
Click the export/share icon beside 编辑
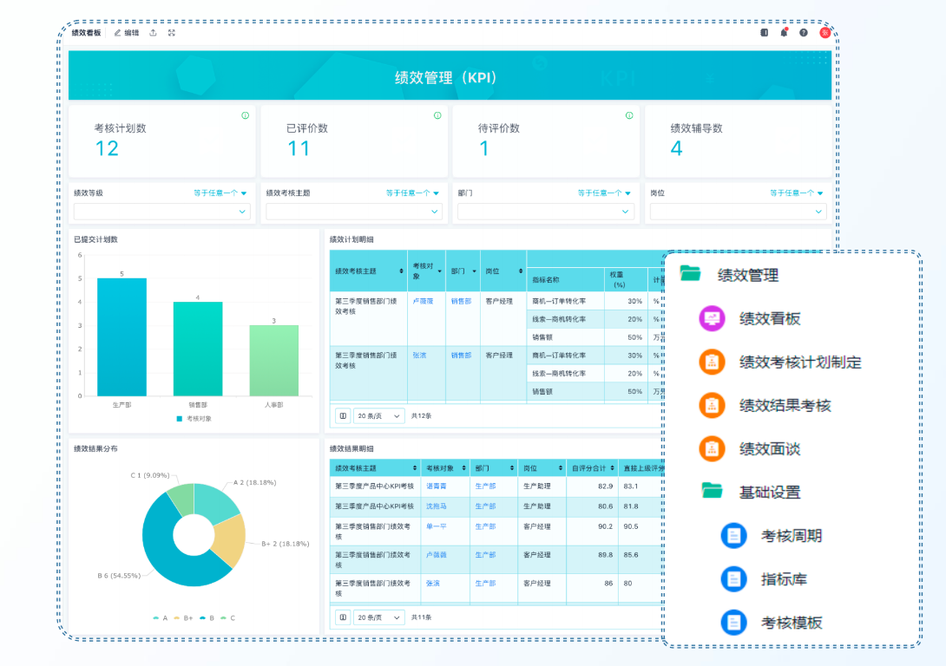coord(154,33)
